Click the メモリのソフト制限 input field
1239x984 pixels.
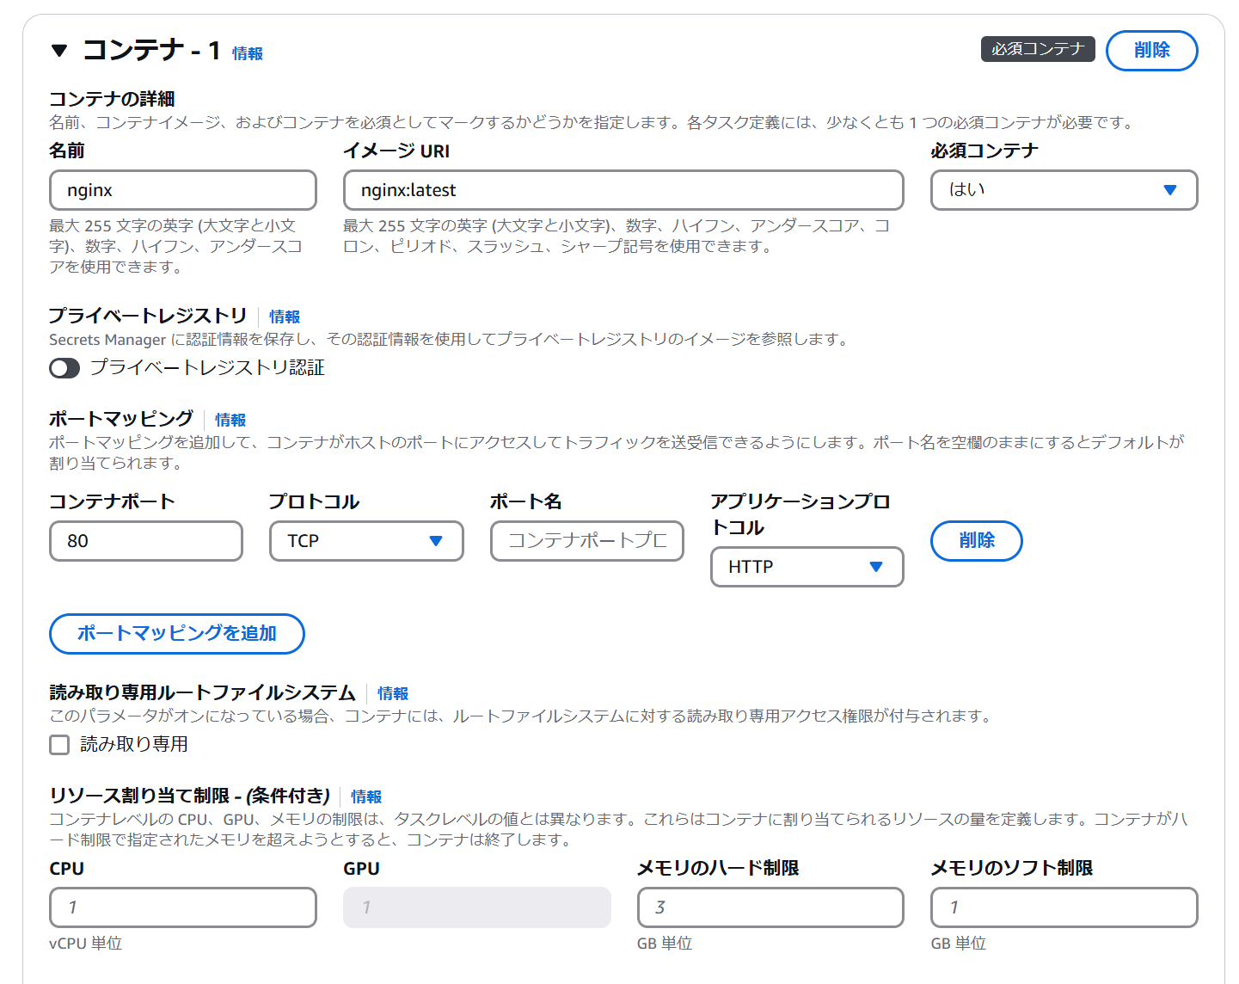pyautogui.click(x=1064, y=907)
